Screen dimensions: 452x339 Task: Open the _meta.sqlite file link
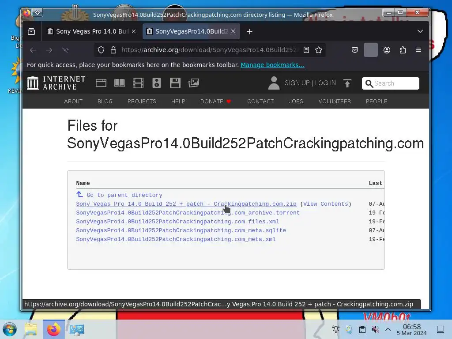tap(181, 230)
